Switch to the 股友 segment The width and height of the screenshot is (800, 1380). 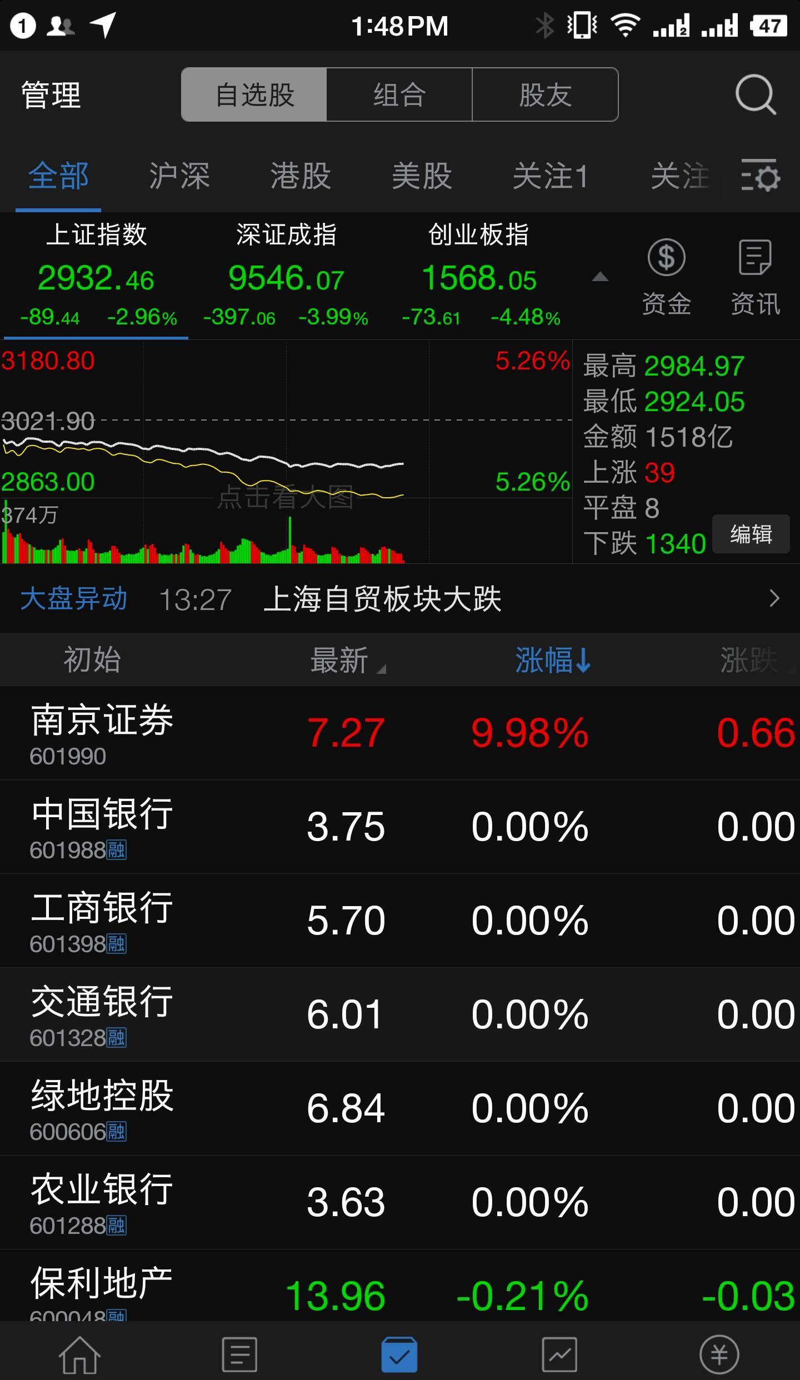pos(545,94)
